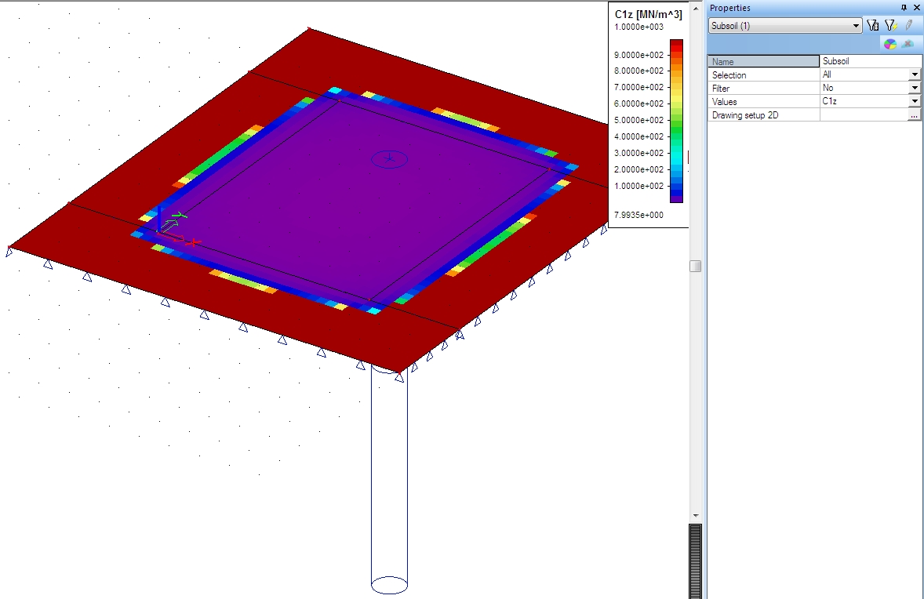Click the greyed-out icon with red X

tap(908, 44)
